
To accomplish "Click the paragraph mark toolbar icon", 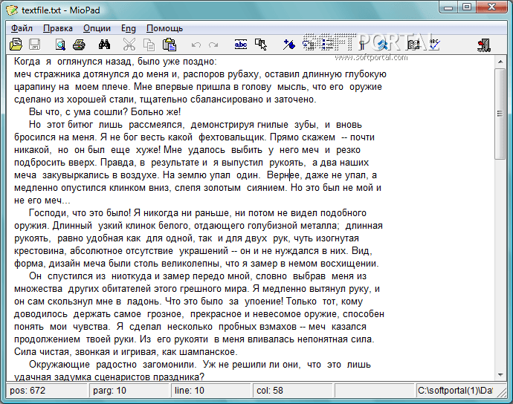I will pyautogui.click(x=362, y=45).
